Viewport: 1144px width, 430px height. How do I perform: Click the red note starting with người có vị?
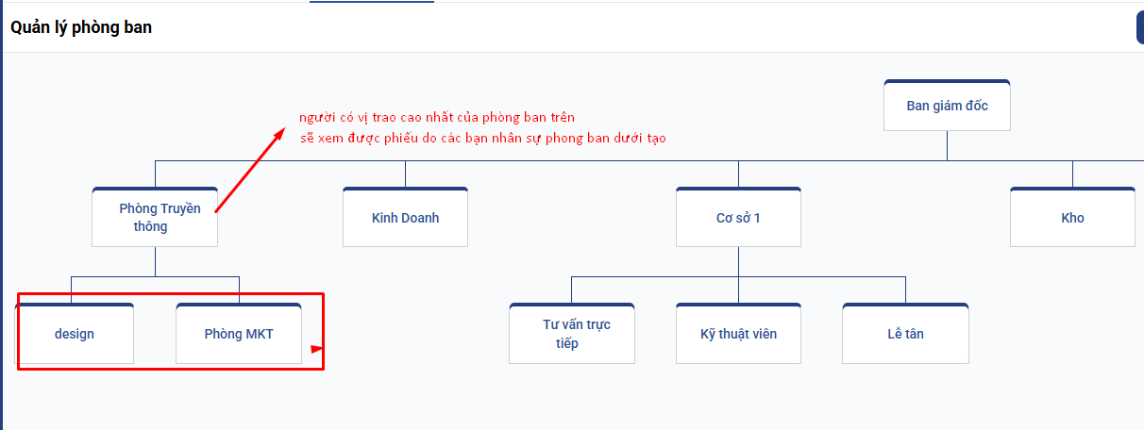437,117
